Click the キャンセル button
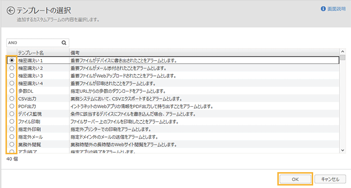This screenshot has height=188, width=351. [x=330, y=179]
